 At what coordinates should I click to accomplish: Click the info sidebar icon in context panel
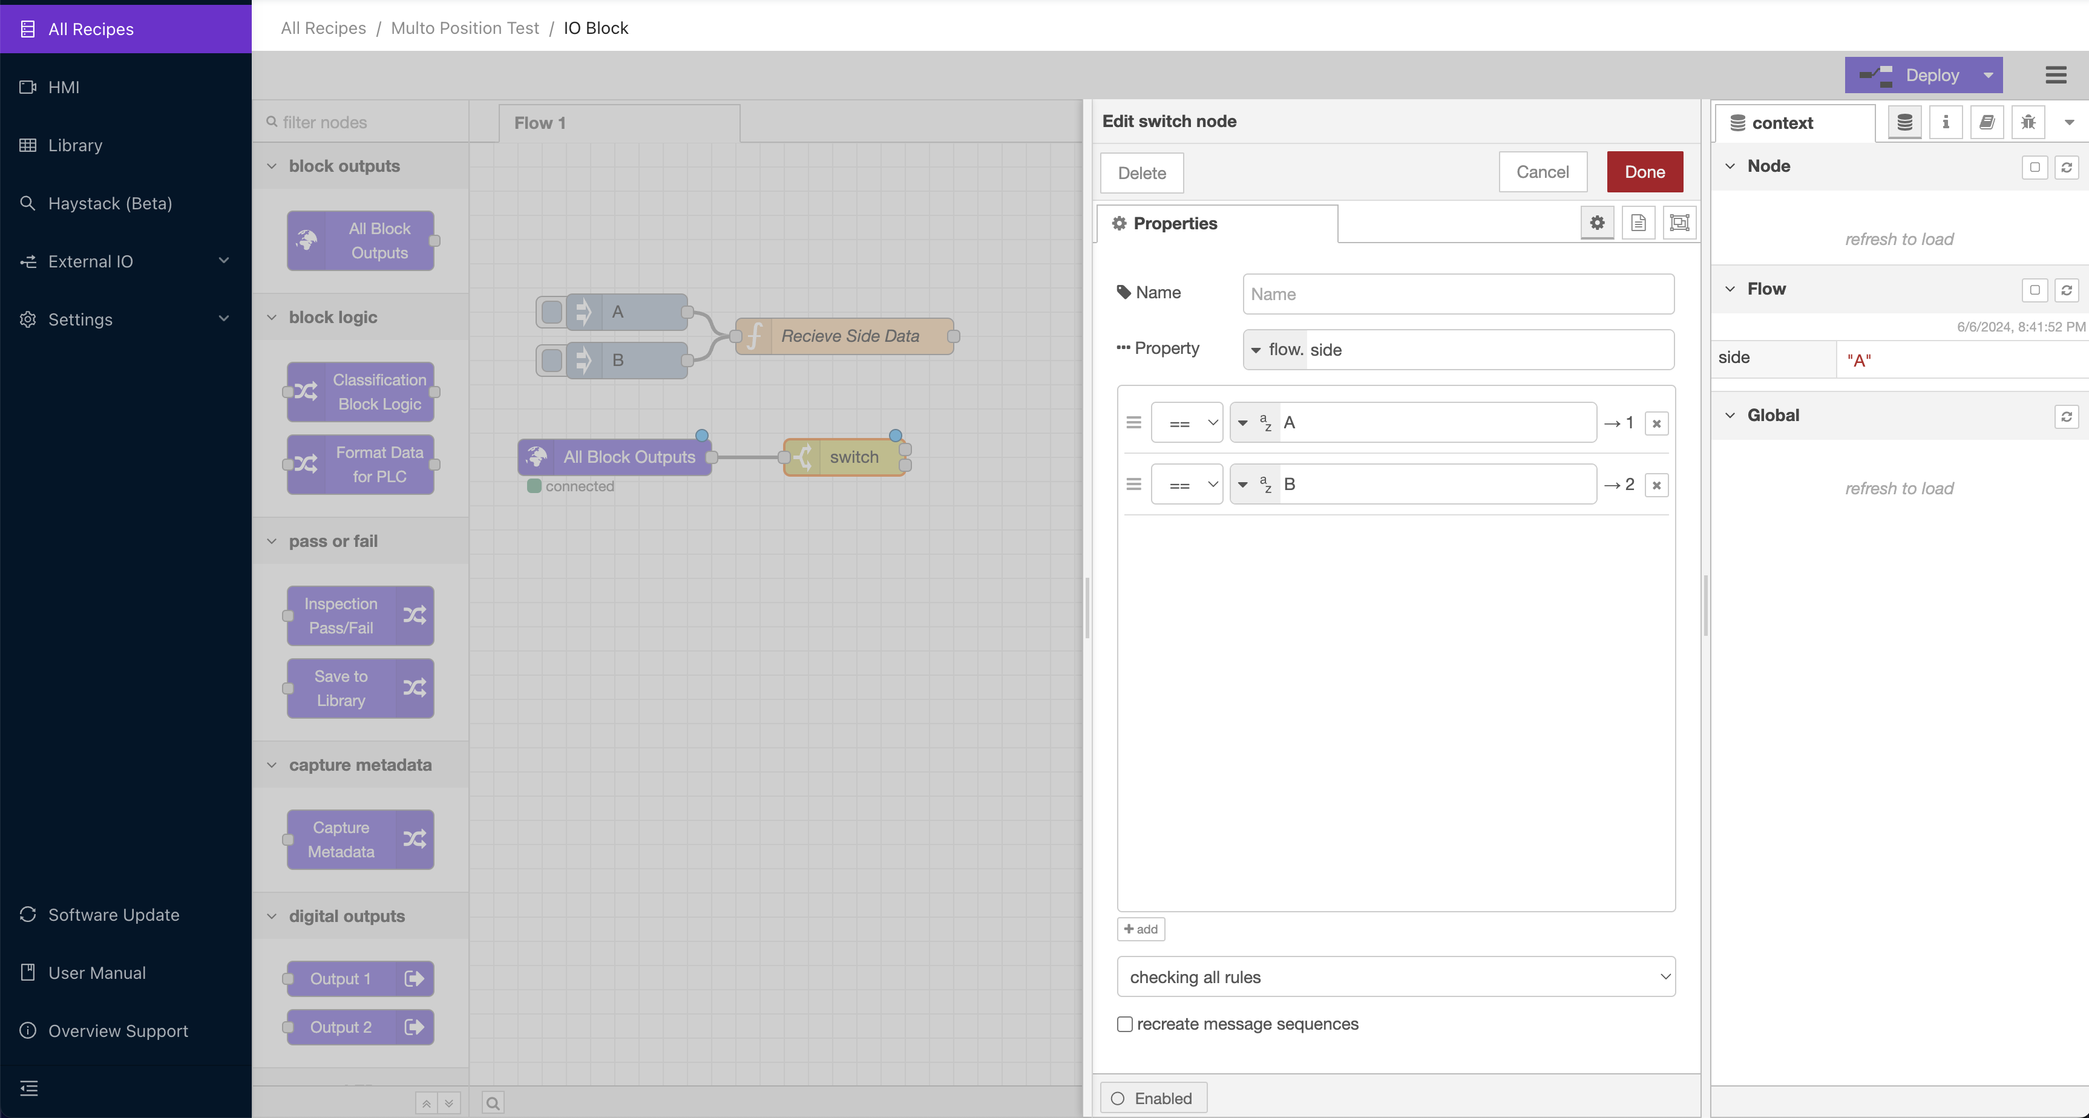click(x=1946, y=122)
